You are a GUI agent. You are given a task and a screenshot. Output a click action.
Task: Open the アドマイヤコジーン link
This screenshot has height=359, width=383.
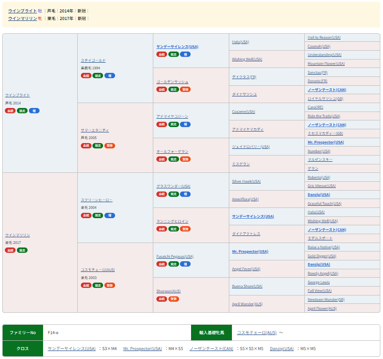pos(172,116)
